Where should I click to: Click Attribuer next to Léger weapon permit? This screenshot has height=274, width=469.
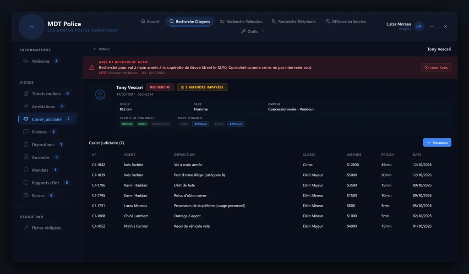pyautogui.click(x=201, y=124)
